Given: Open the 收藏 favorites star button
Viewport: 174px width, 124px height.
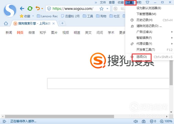Looking at the screenshot, I should click(x=25, y=16).
